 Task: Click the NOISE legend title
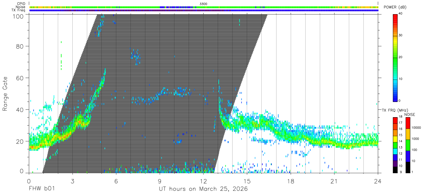coord(410,114)
